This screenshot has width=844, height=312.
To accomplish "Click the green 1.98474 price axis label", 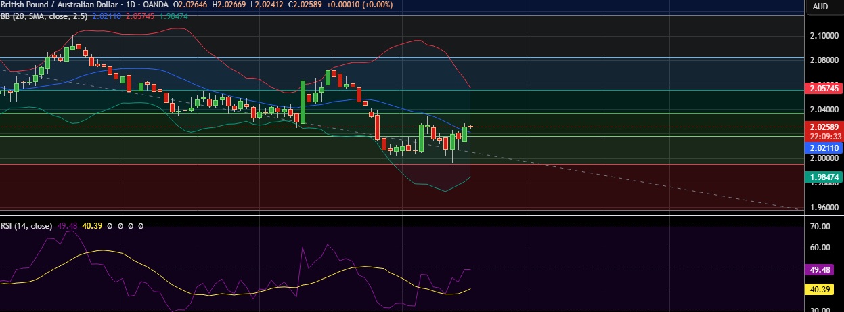I will tap(823, 177).
